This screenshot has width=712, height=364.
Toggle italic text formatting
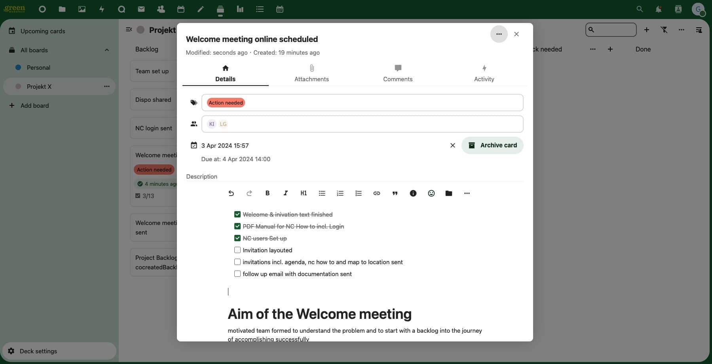[285, 193]
